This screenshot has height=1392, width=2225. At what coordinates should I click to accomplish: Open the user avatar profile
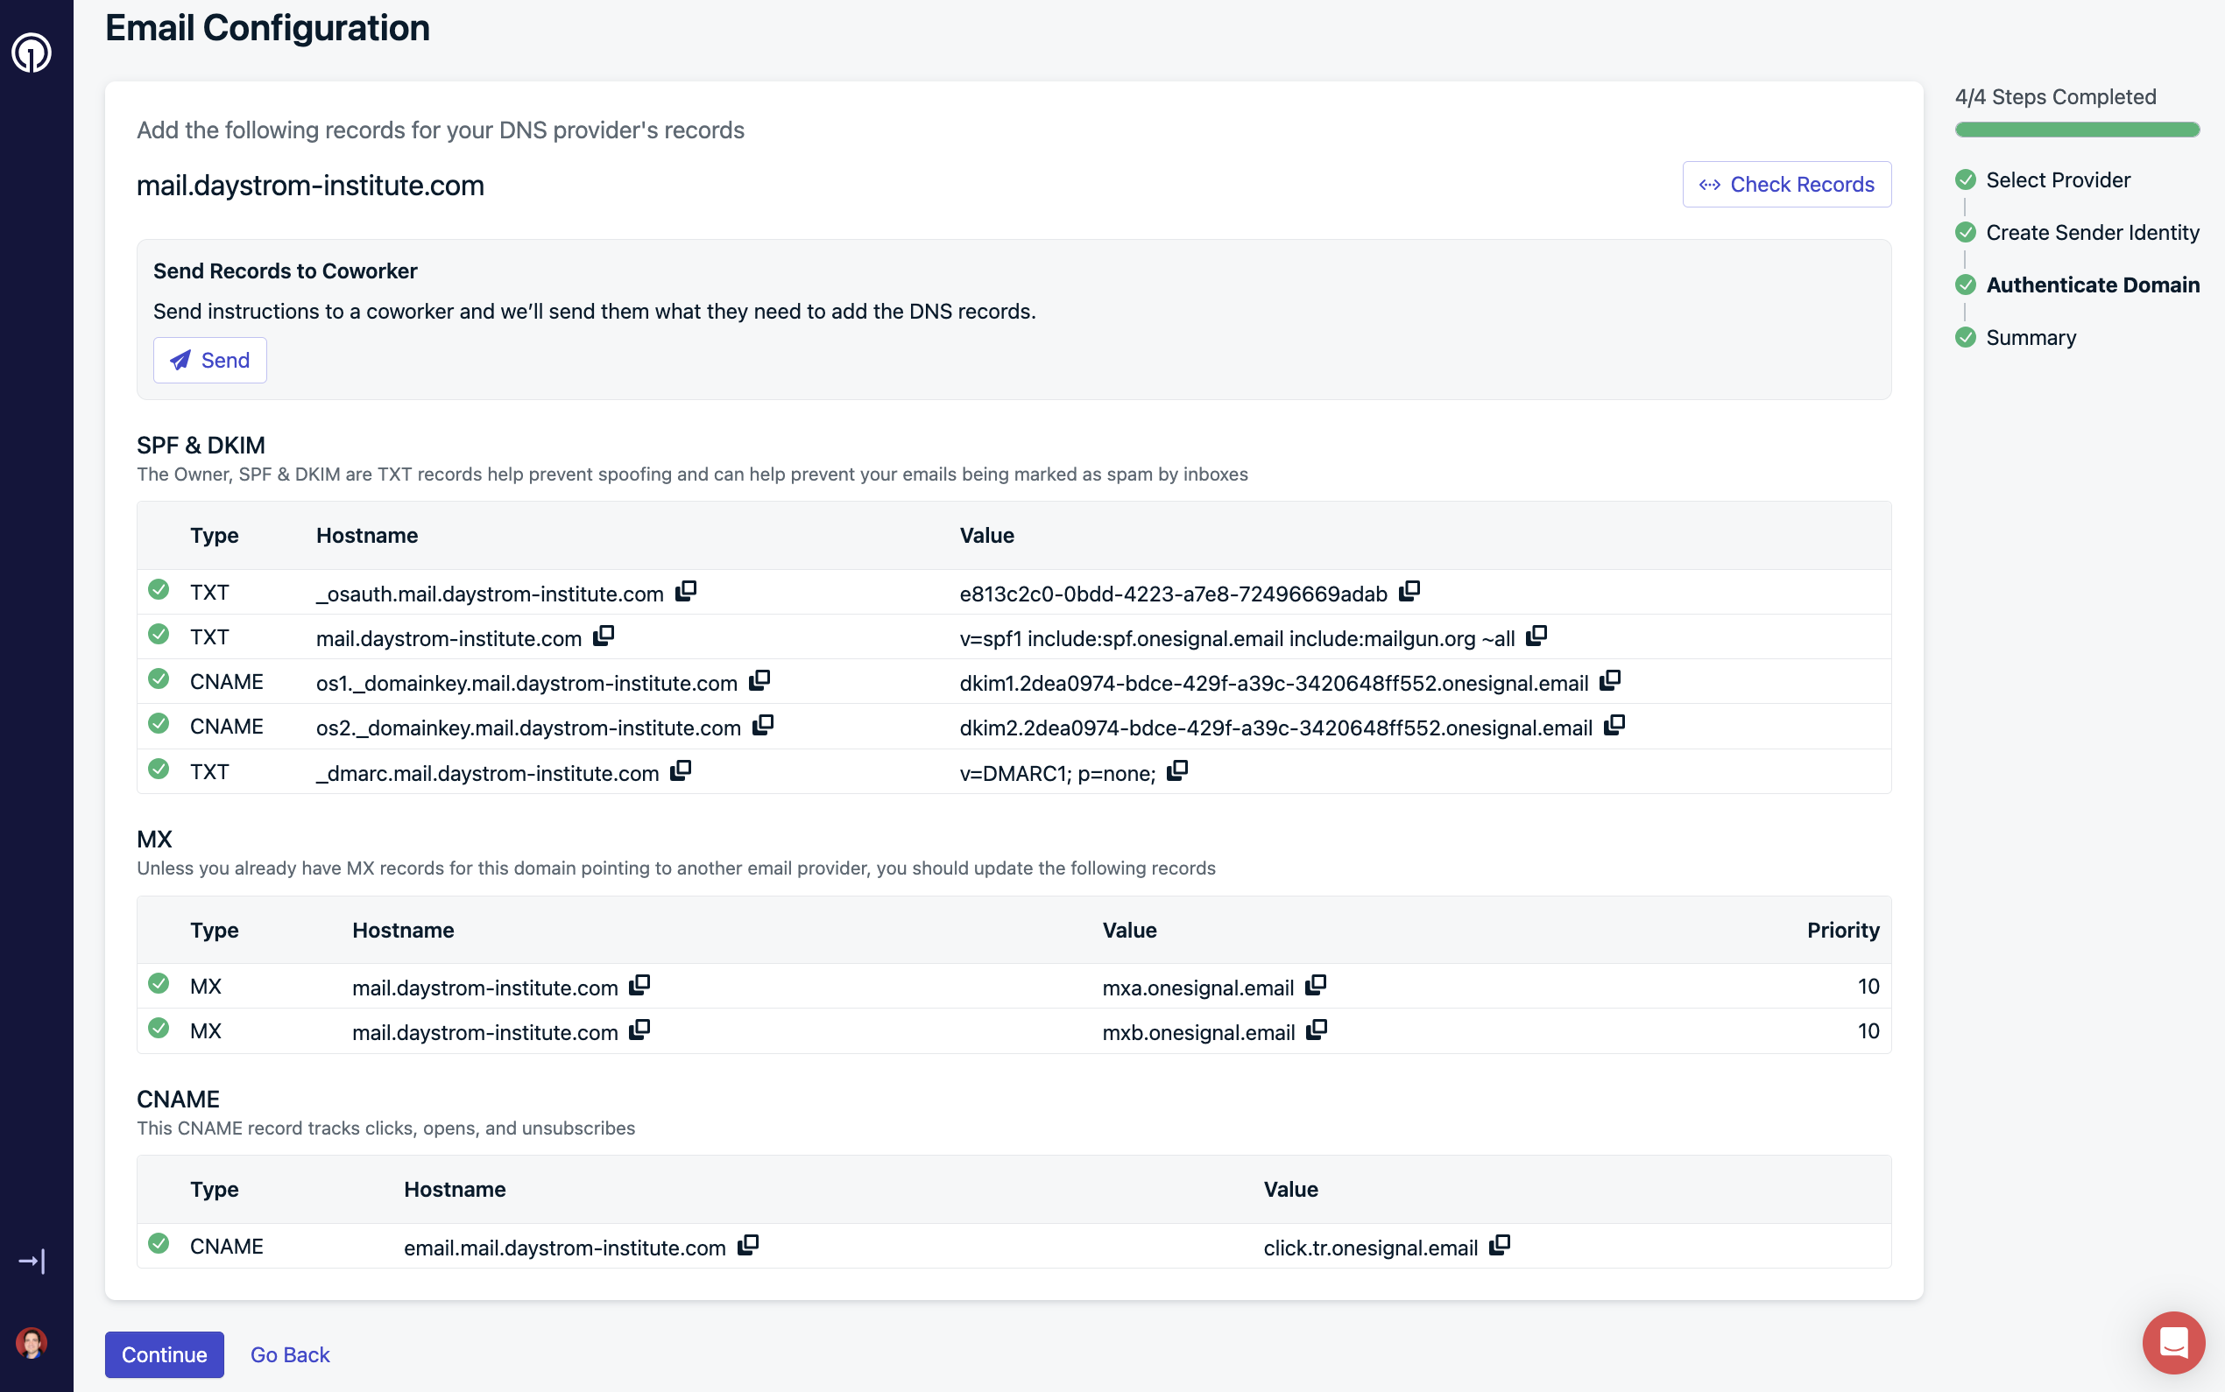pyautogui.click(x=32, y=1342)
